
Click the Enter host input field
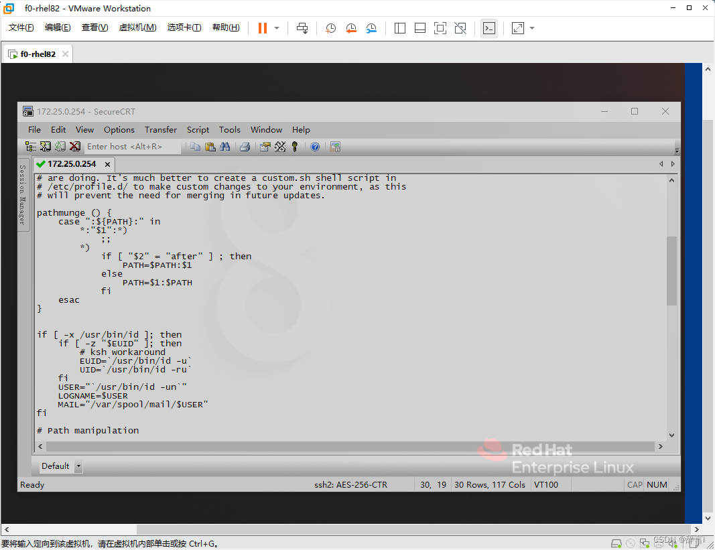pos(132,147)
